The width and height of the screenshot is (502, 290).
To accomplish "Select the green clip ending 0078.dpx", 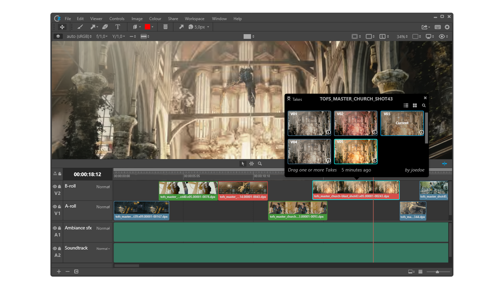I will (x=188, y=191).
